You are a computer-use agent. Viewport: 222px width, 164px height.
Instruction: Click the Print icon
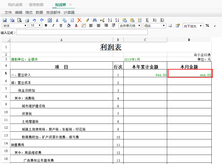pyautogui.click(x=27, y=20)
